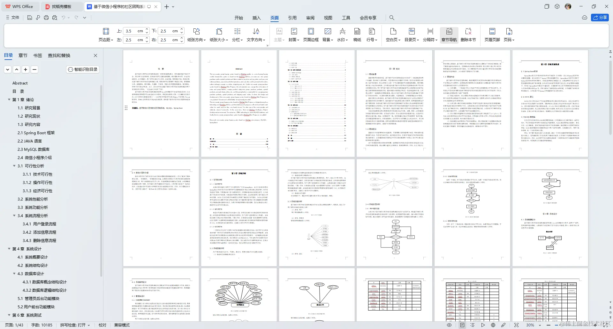This screenshot has width=613, height=329.
Task: Open 页码 page number tool
Action: pos(509,35)
